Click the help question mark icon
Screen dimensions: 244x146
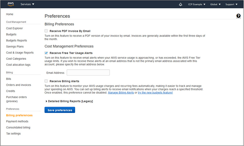pyautogui.click(x=238, y=16)
